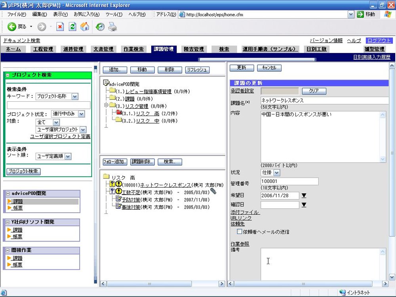Open the お気に入り(A) menu
The width and height of the screenshot is (396, 297).
coord(87,14)
